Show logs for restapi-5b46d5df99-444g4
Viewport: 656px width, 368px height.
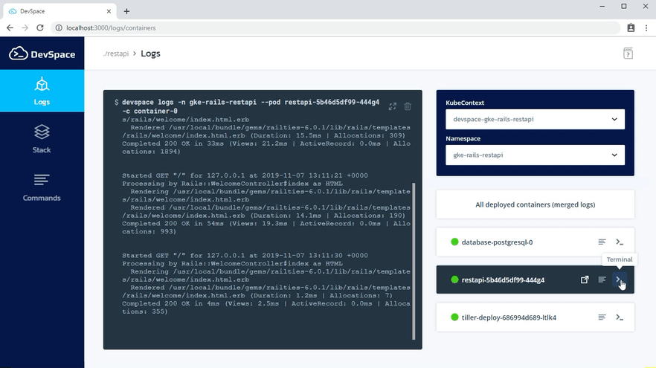[x=602, y=280]
